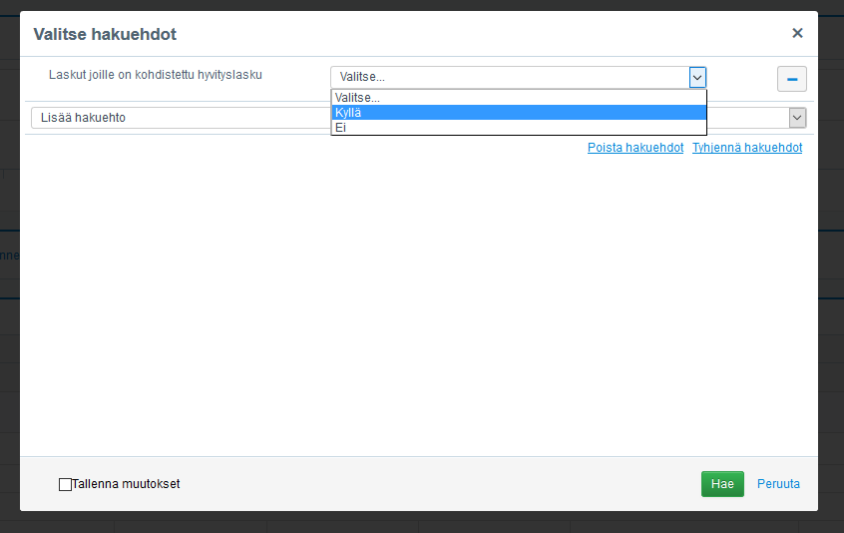
Task: Enable the Tallenna muutokset checkbox
Action: pyautogui.click(x=66, y=484)
